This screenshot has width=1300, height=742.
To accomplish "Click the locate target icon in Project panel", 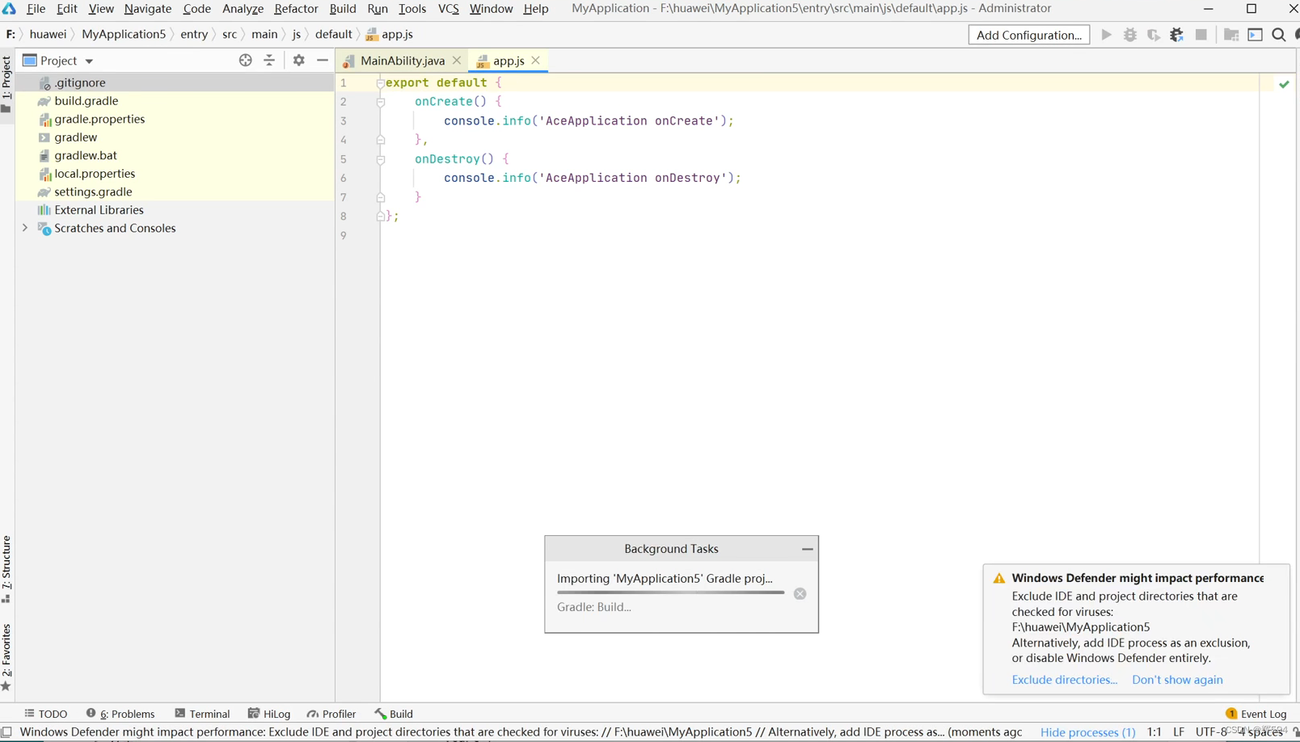I will (246, 61).
